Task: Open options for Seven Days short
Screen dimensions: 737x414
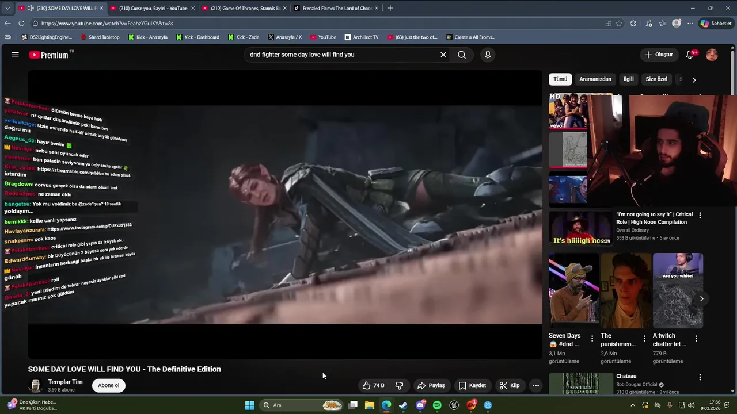Action: pyautogui.click(x=592, y=339)
